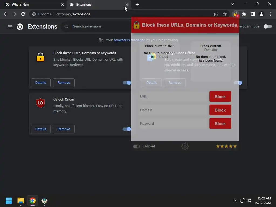Disable Block these URLs extension toggle
The height and width of the screenshot is (207, 276).
click(127, 83)
